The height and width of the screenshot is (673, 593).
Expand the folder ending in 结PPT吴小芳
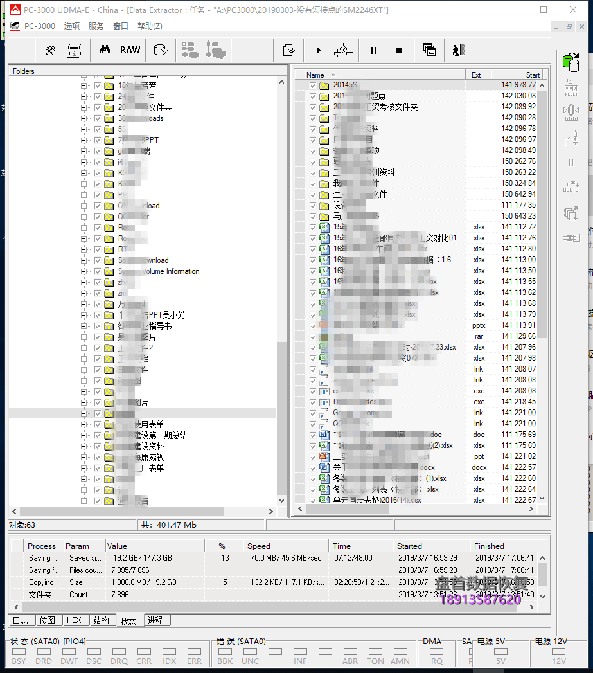tap(84, 315)
